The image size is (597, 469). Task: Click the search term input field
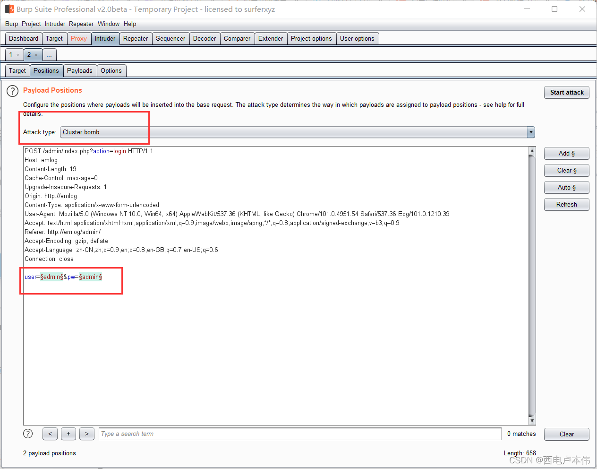click(300, 434)
